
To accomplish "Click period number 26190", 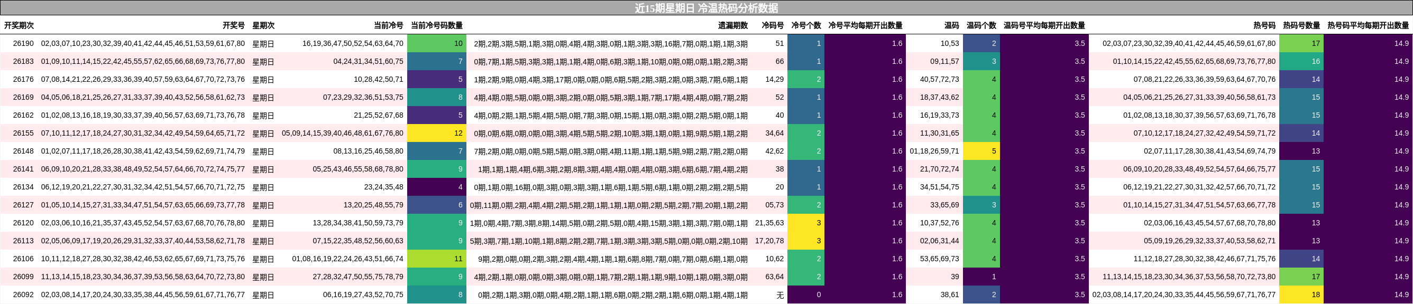I will 23,43.
